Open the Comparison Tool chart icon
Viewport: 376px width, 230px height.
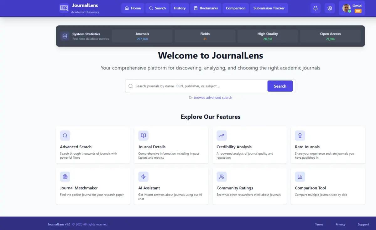(x=300, y=176)
